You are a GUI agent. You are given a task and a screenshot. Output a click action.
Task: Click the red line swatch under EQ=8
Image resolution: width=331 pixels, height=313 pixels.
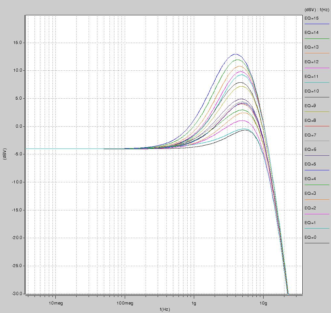click(317, 126)
